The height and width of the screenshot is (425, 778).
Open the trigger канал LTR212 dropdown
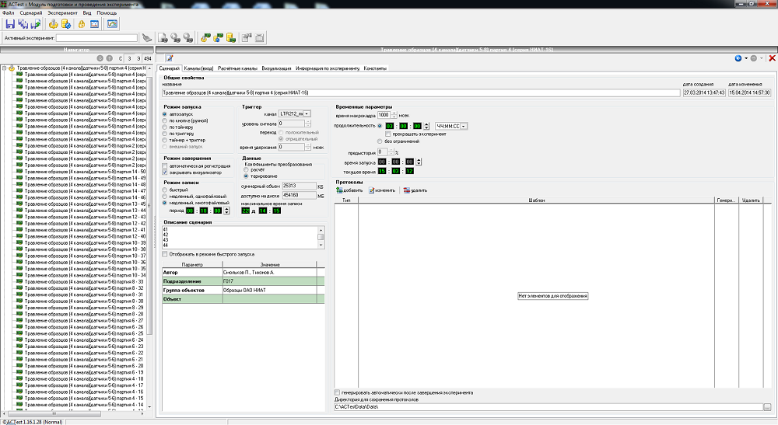coord(307,114)
